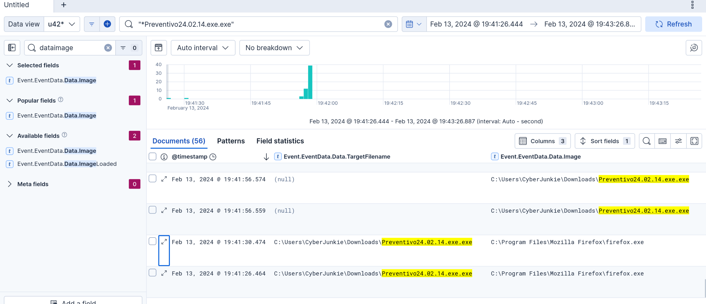Clear the main search query text
This screenshot has height=304, width=706.
388,24
